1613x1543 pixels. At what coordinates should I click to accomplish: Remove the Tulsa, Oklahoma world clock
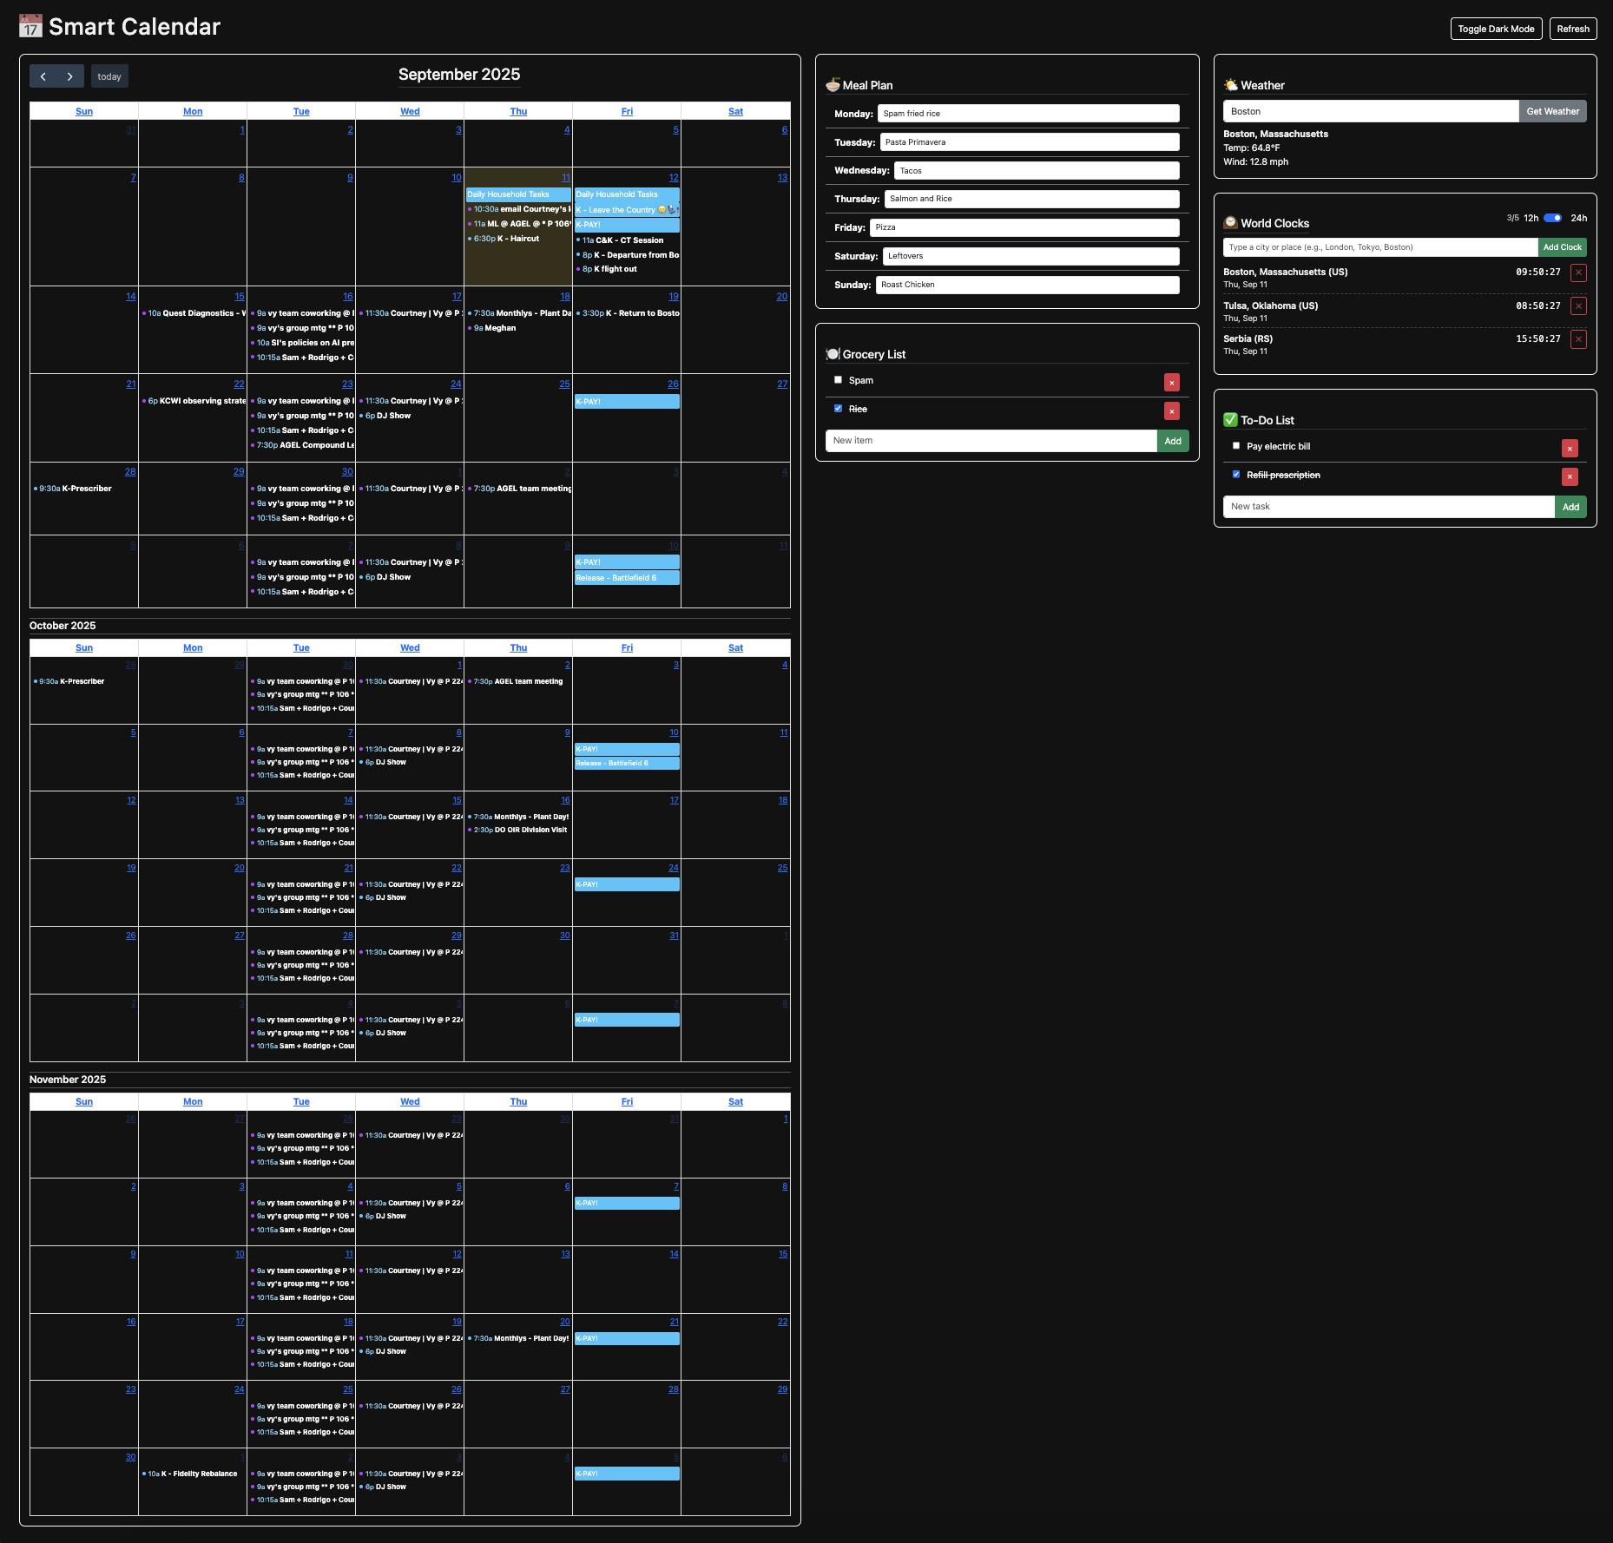point(1578,306)
